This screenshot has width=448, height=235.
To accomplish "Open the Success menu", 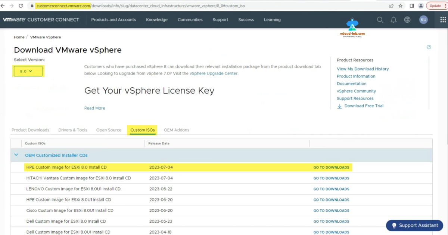I will pyautogui.click(x=246, y=20).
